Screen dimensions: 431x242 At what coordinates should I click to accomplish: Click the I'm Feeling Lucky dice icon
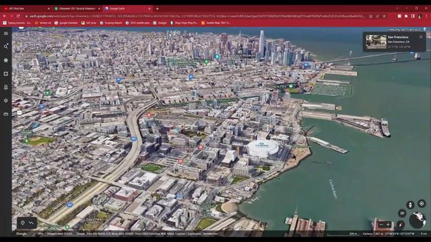[6, 74]
